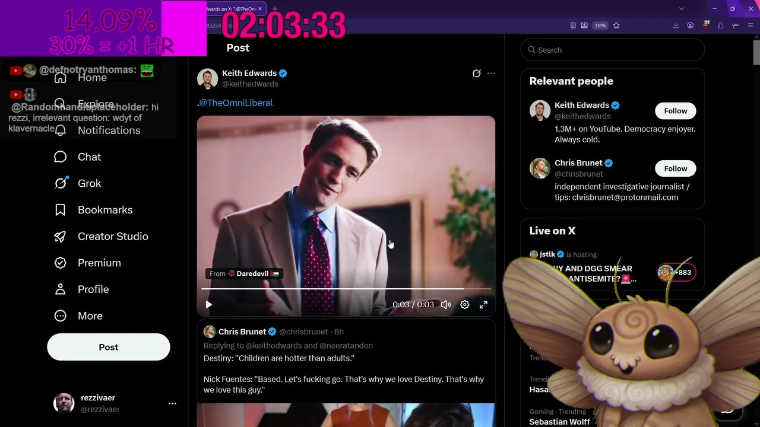The image size is (760, 427).
Task: Open the video settings gear
Action: (465, 305)
